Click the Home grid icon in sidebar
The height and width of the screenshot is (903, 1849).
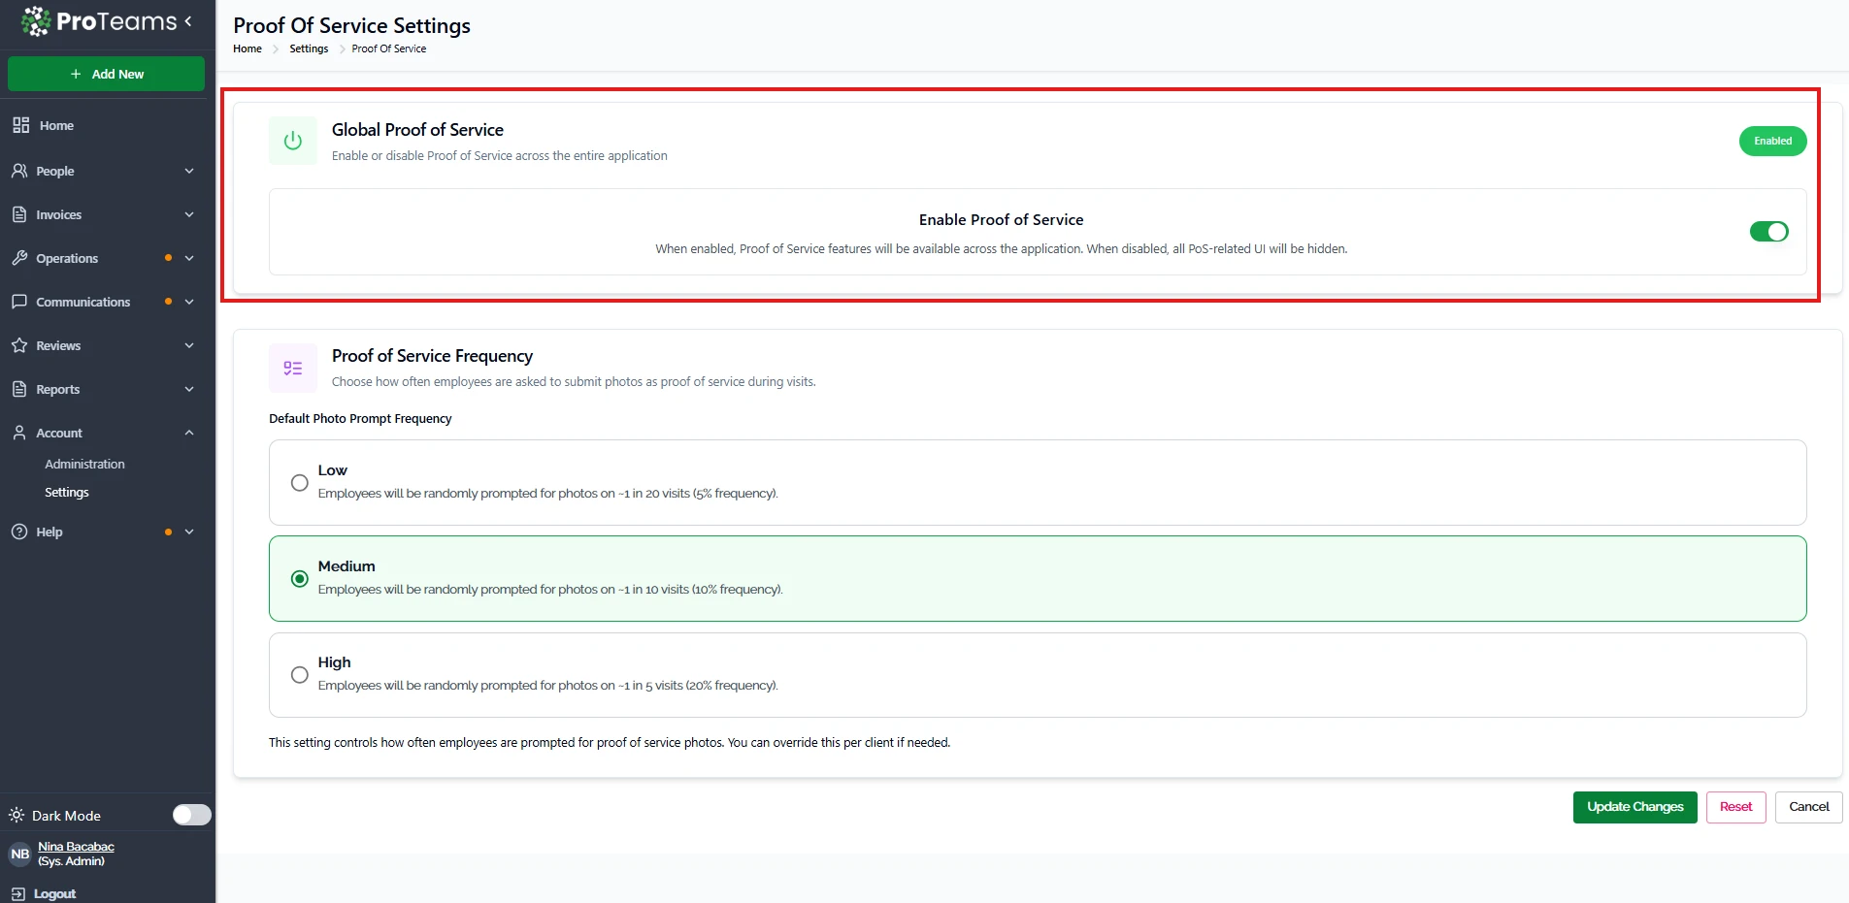(20, 125)
